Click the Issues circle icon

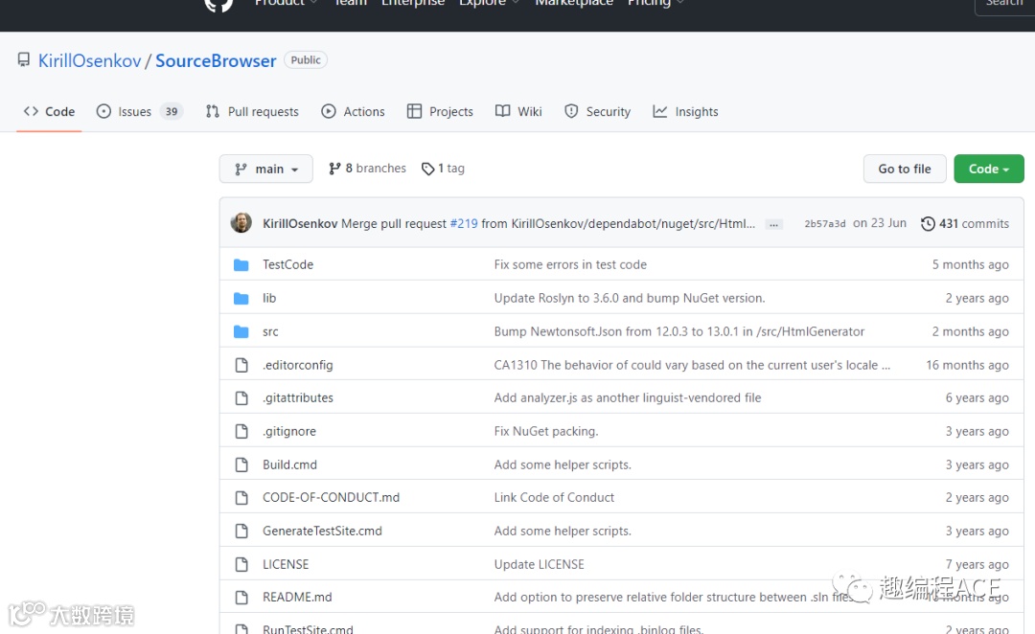coord(103,111)
